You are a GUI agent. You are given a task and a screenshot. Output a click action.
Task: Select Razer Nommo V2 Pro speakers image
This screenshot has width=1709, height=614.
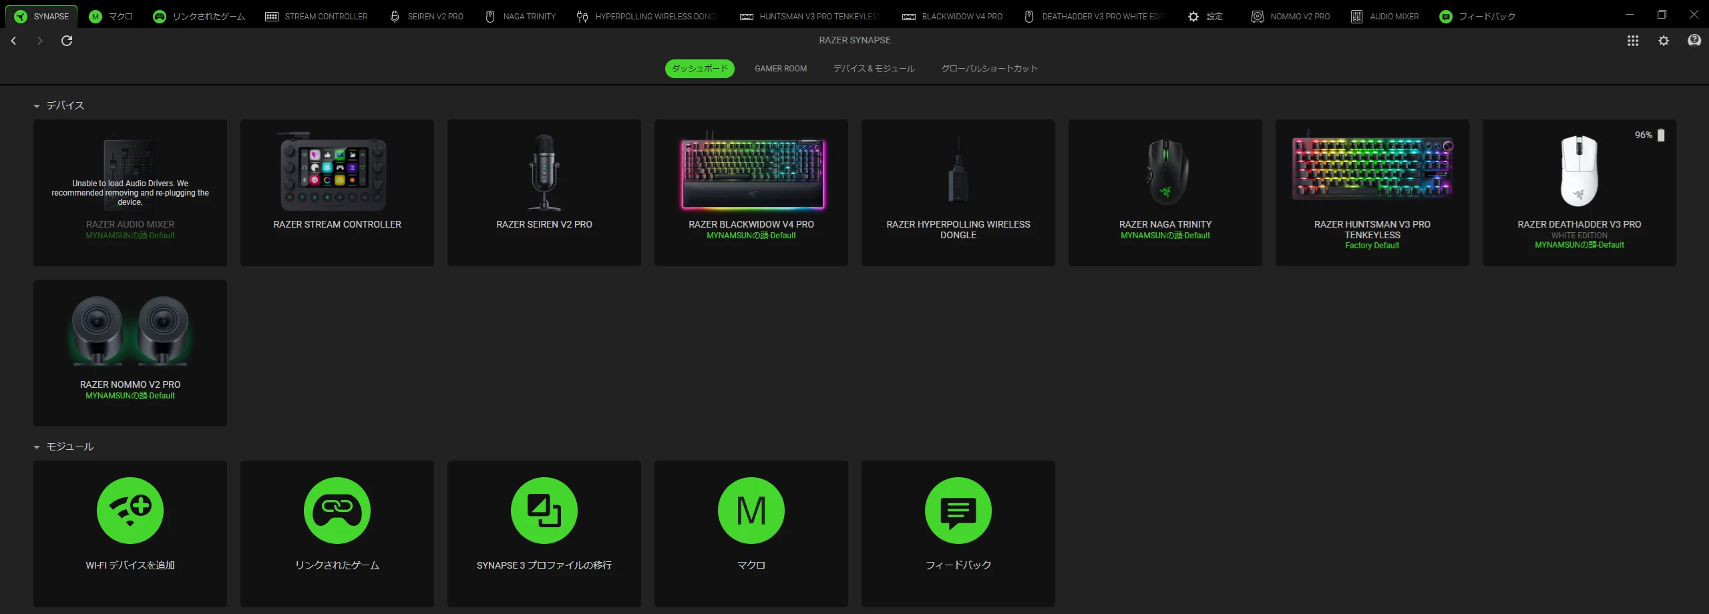pyautogui.click(x=130, y=331)
